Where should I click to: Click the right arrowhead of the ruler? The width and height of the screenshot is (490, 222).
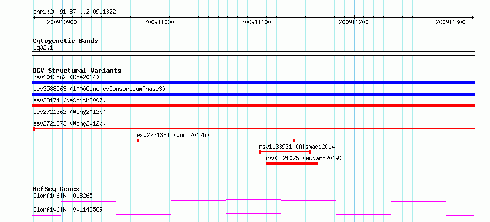coord(473,17)
